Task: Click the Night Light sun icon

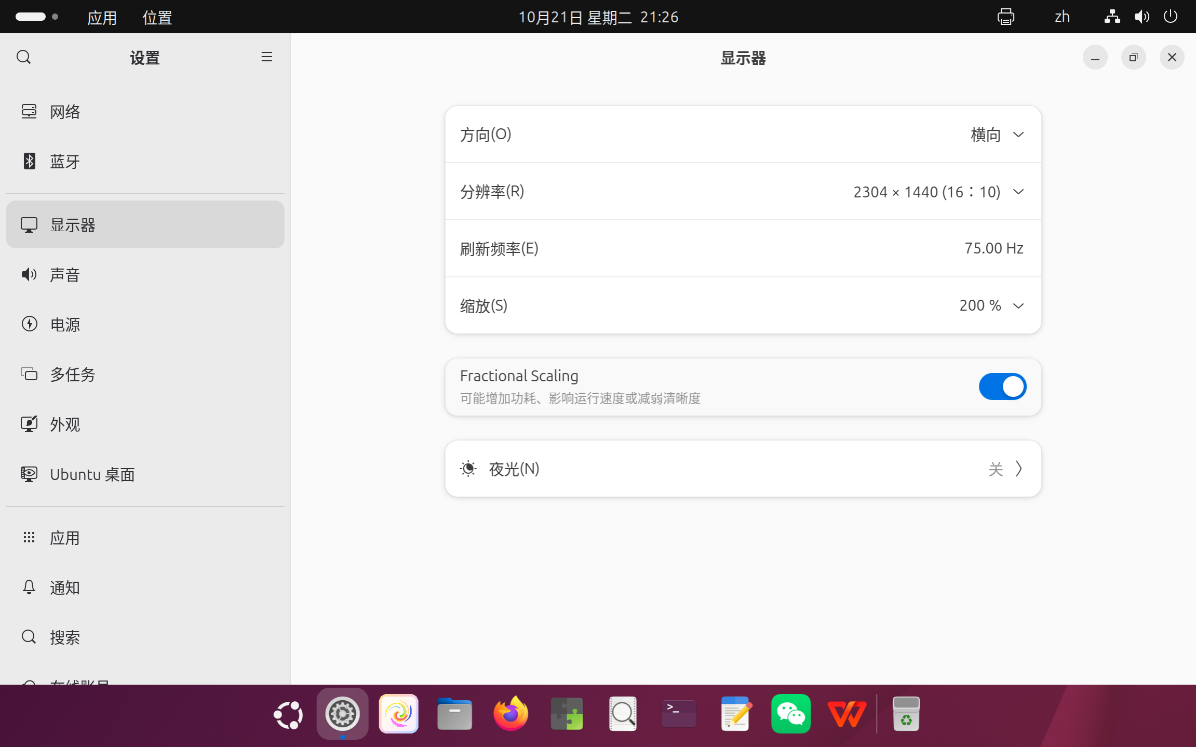Action: click(x=468, y=469)
